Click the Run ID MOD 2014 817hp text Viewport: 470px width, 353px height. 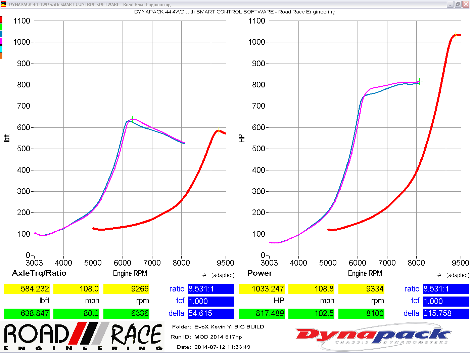(x=206, y=337)
